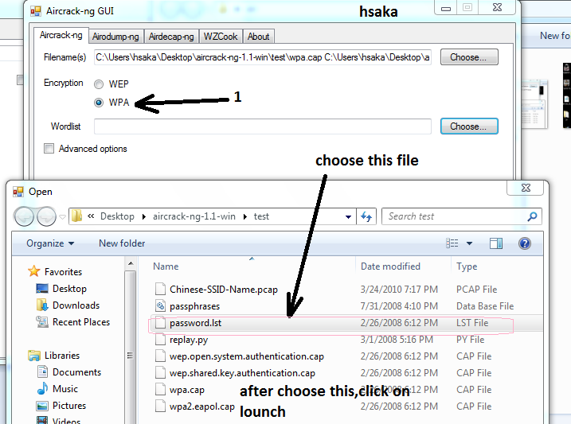Click Choose button next to Filename(s)
This screenshot has width=571, height=424.
(469, 57)
